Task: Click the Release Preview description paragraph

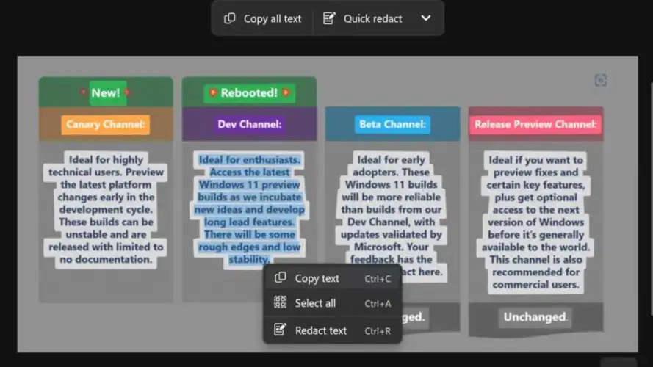Action: tap(535, 222)
